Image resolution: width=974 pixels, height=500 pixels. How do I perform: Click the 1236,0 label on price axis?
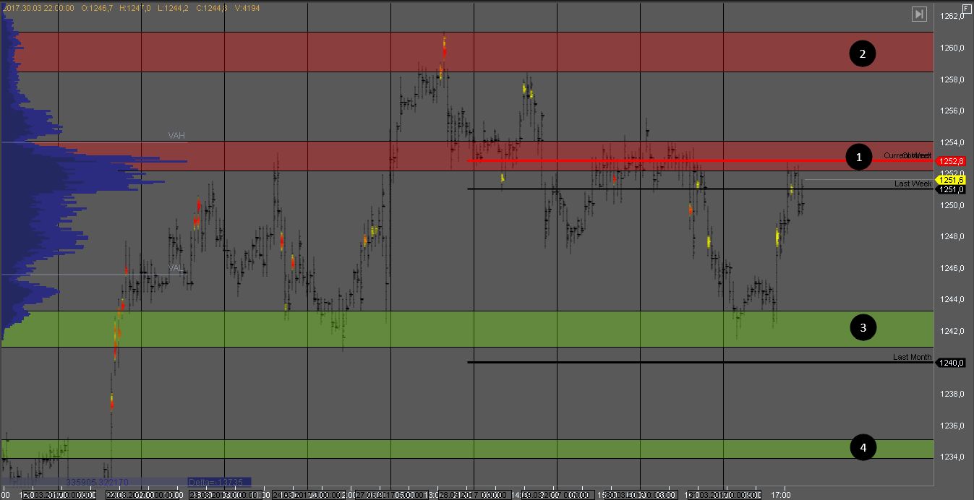click(950, 426)
